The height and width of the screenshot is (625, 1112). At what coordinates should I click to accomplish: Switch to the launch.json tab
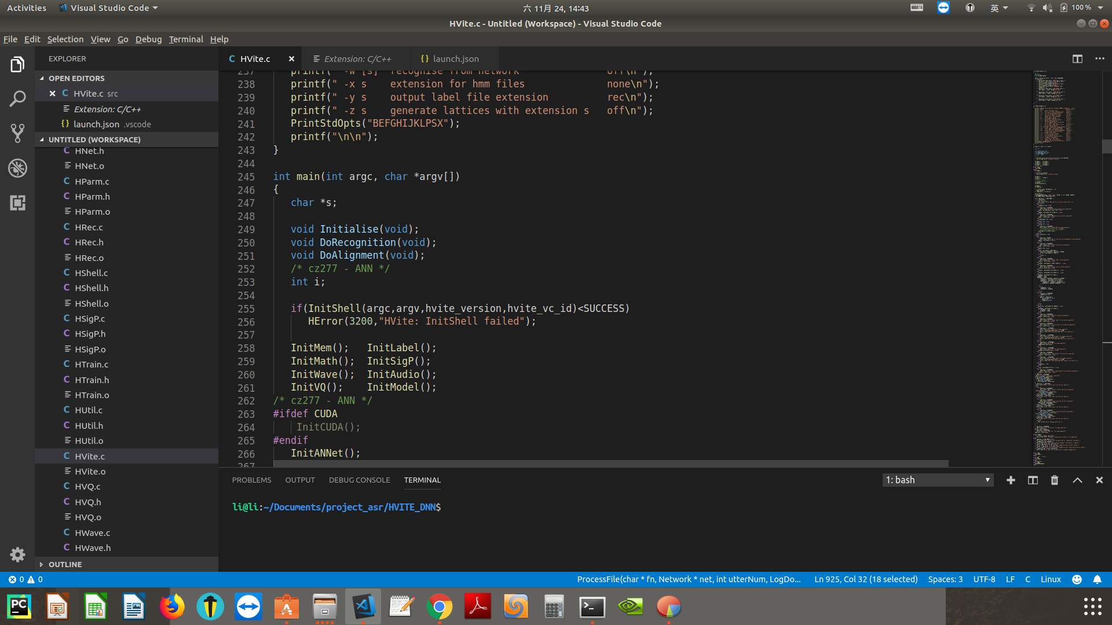click(455, 59)
